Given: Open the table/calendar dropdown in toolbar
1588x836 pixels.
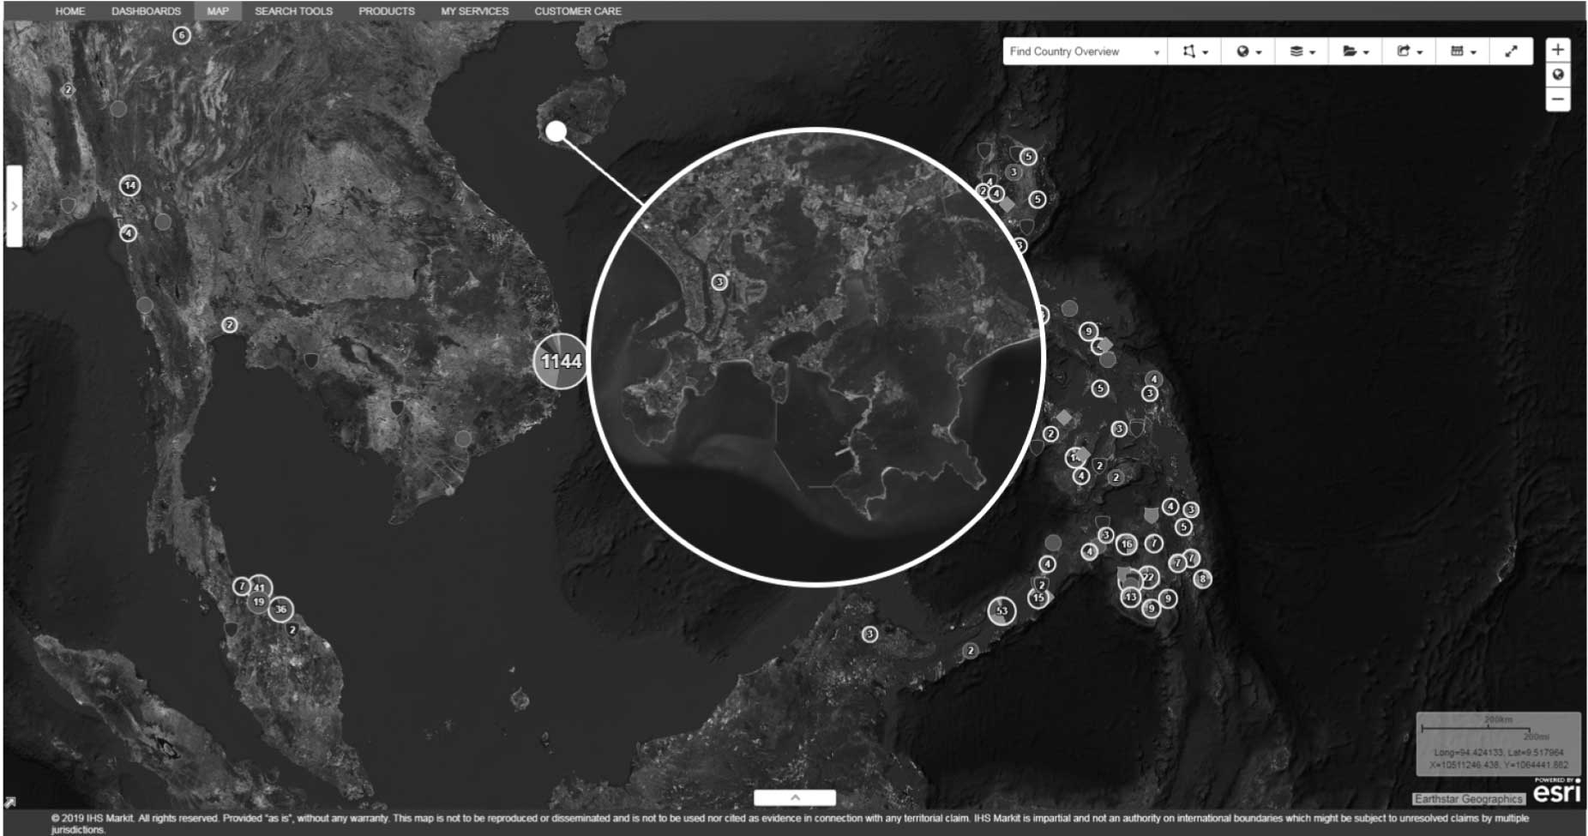Looking at the screenshot, I should click(1462, 51).
